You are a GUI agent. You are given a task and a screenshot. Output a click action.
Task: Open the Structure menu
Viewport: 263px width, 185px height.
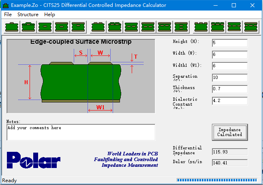click(28, 15)
